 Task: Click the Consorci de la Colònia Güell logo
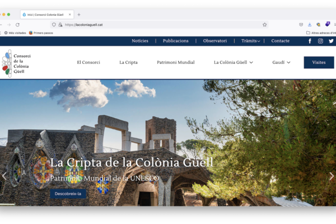16,63
